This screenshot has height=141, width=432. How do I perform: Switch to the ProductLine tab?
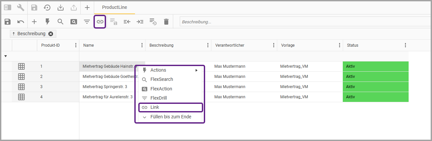114,7
